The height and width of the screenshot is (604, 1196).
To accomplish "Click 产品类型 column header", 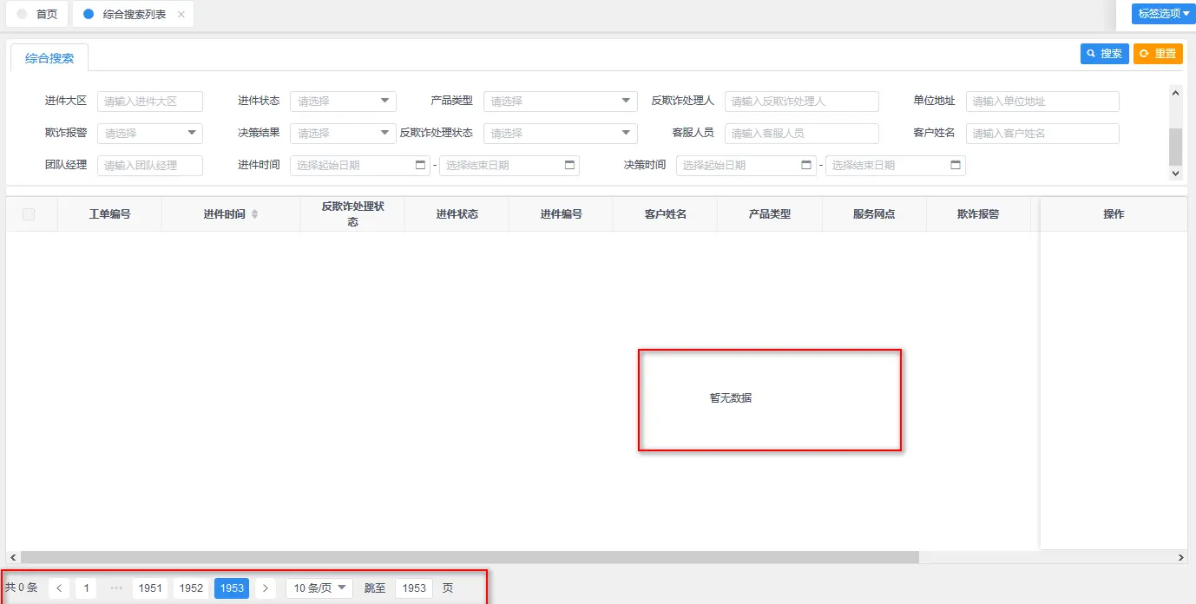I will tap(770, 214).
